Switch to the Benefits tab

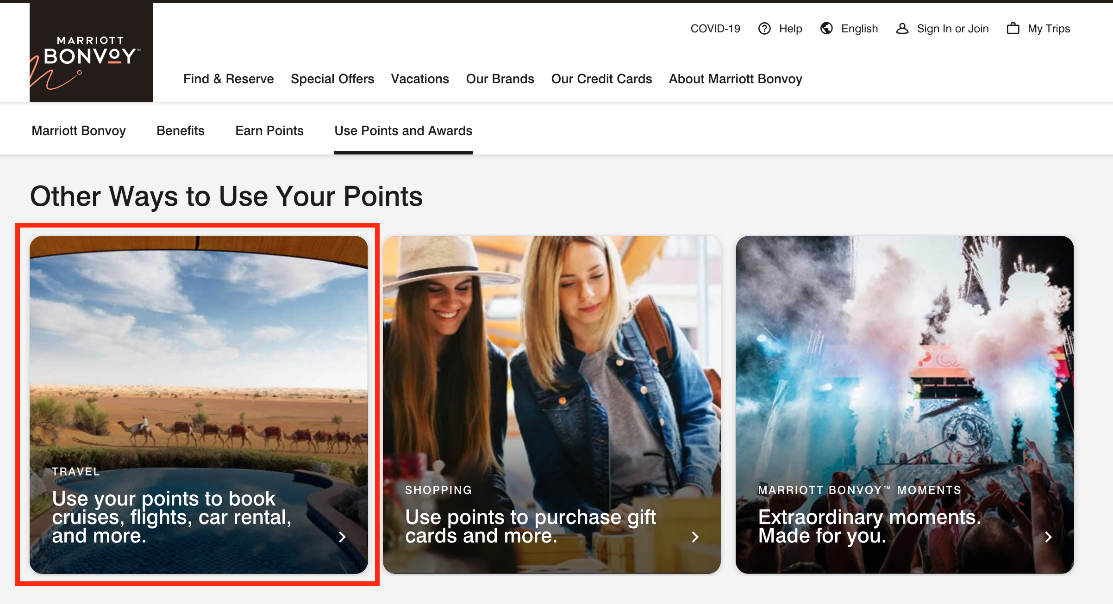181,131
